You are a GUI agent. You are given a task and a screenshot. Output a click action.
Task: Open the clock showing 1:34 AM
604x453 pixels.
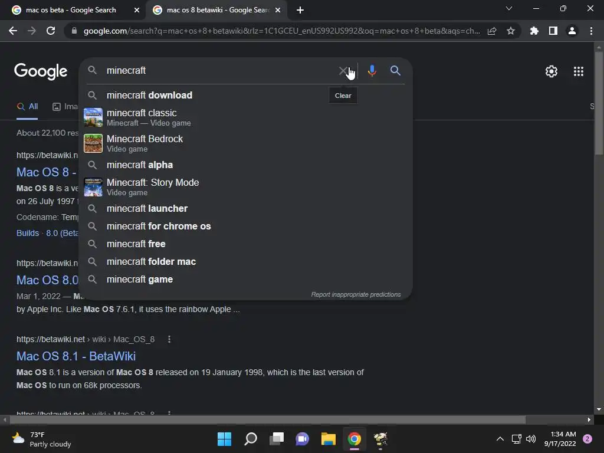pos(560,439)
